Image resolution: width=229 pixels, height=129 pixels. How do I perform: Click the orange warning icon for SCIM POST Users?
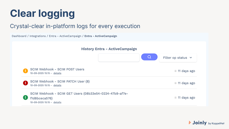(x=26, y=71)
